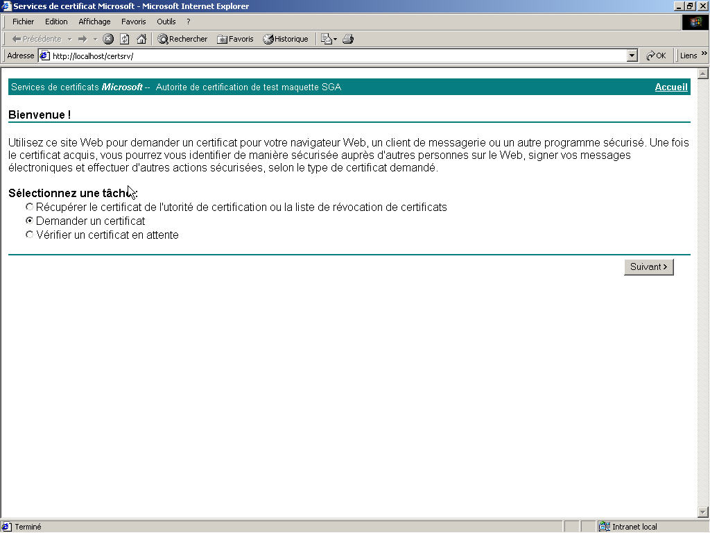Click the Stop loading icon
The width and height of the screenshot is (710, 533).
108,39
